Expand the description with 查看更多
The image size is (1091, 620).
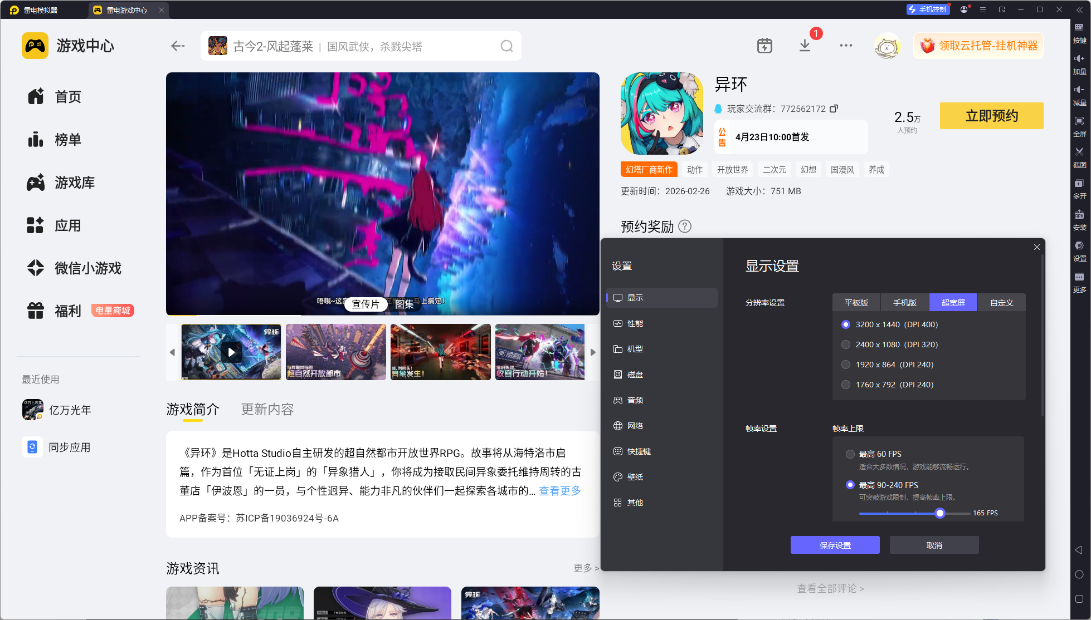(559, 490)
